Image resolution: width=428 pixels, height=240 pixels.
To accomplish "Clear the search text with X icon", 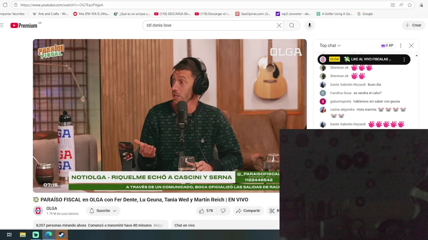I will click(279, 25).
